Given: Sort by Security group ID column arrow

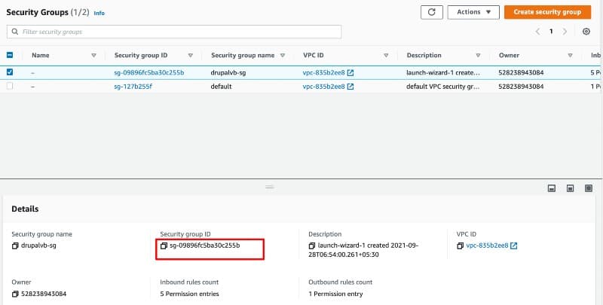Looking at the screenshot, I should click(x=191, y=55).
